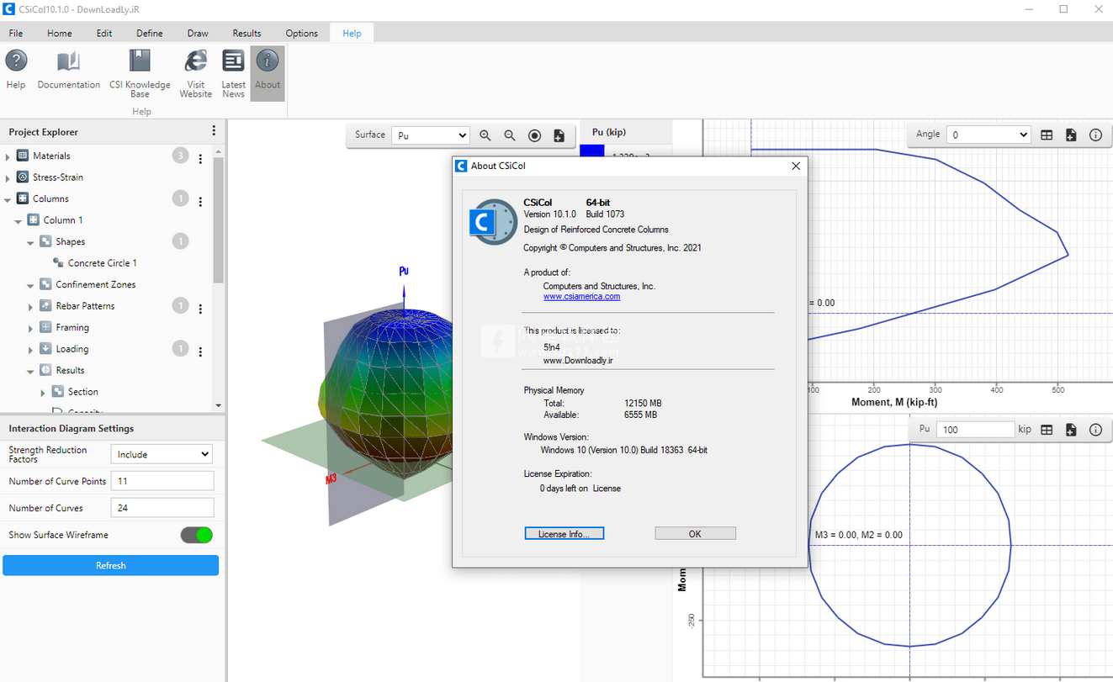Expand the Materials tree node
The height and width of the screenshot is (682, 1113).
click(x=8, y=156)
